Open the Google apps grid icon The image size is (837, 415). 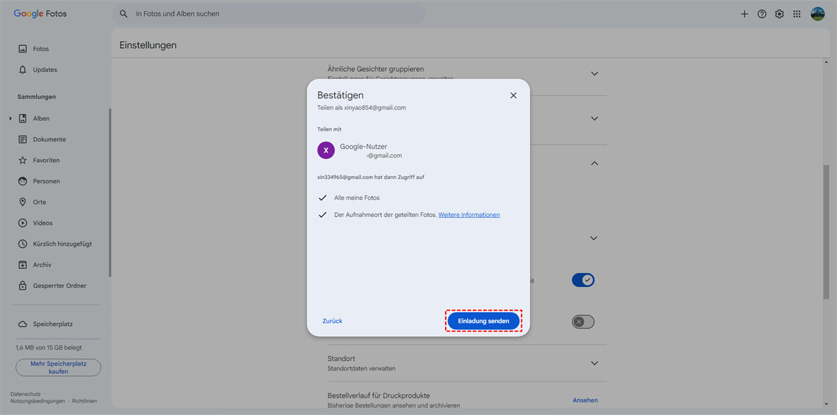point(797,14)
